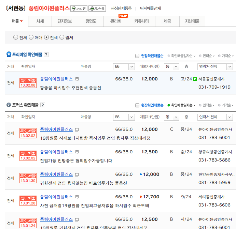Open new-window icon in 13.02.02 C동 listing
This screenshot has height=229, width=236.
77,129
